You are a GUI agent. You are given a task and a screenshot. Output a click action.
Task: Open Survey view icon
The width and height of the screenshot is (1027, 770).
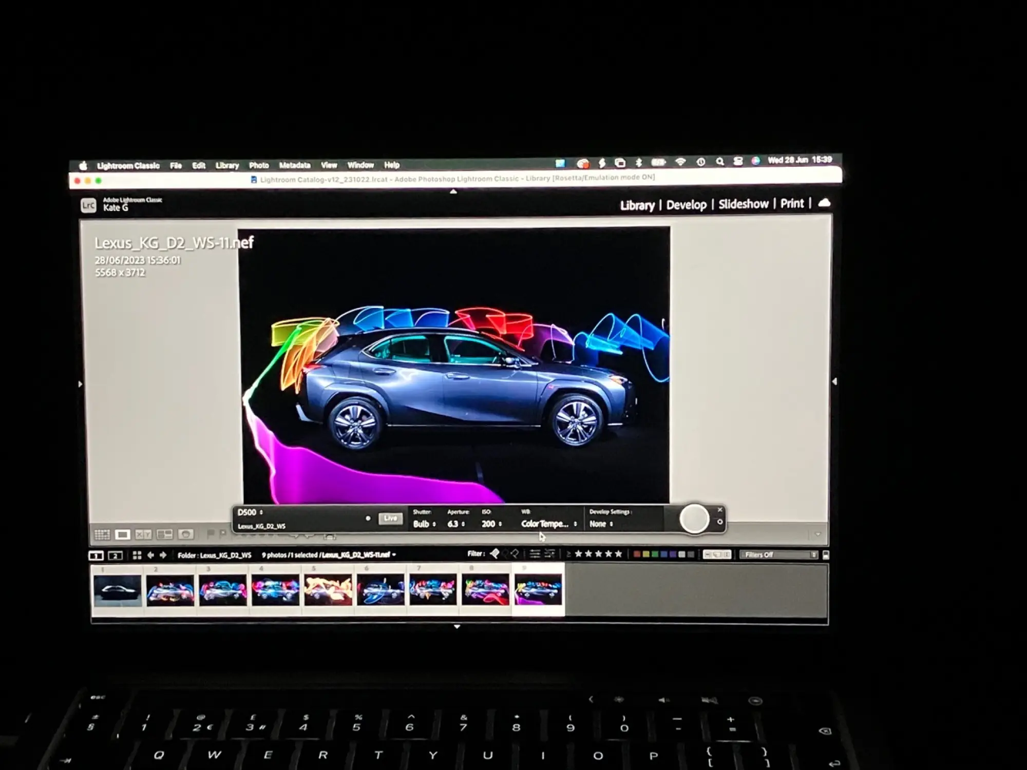[x=164, y=534]
